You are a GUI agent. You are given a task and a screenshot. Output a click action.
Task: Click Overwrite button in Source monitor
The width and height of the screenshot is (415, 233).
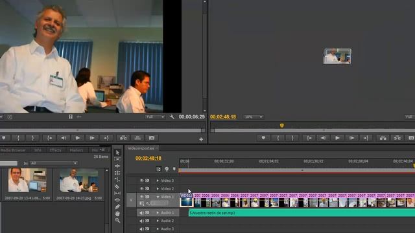pos(137,138)
